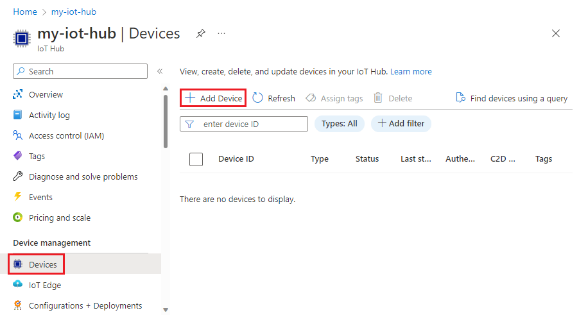This screenshot has height=315, width=579.
Task: Go to Configurations + Deployments
Action: click(85, 305)
